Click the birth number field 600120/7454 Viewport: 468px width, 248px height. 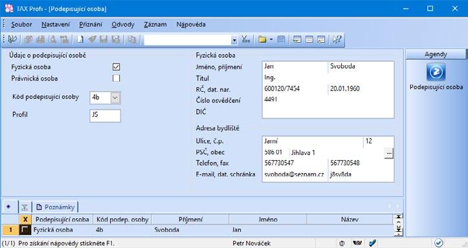point(295,88)
